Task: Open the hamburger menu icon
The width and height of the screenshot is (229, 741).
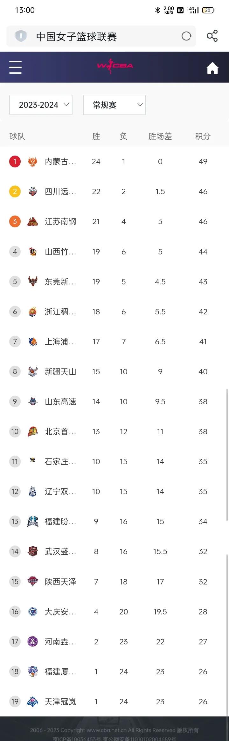Action: coord(15,67)
